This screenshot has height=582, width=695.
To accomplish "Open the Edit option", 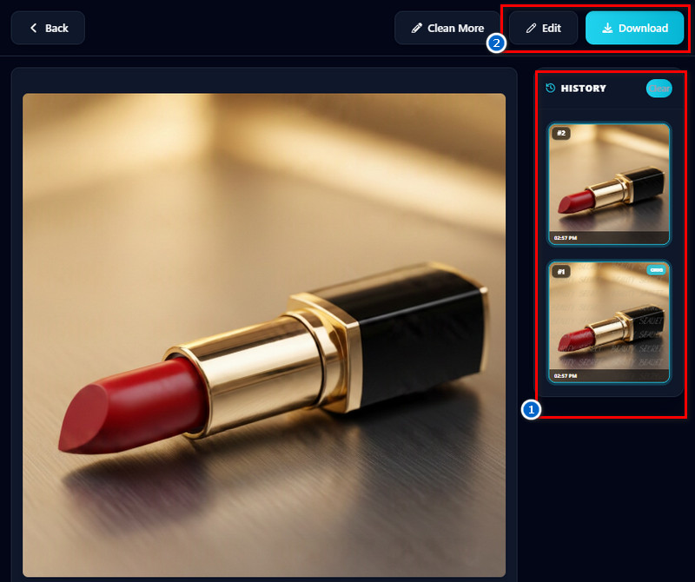I will pyautogui.click(x=544, y=28).
